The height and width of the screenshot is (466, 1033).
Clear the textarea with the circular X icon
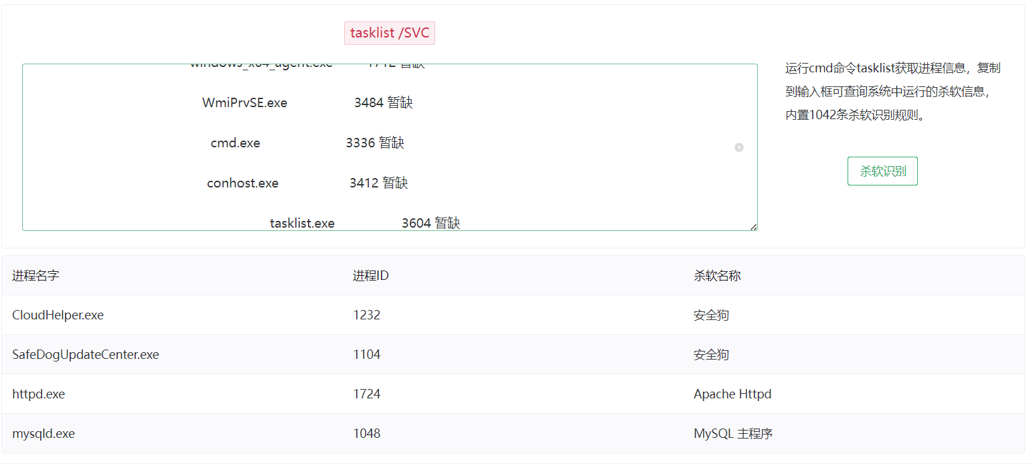click(x=739, y=147)
